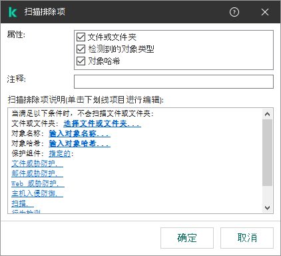Uncheck the 文件或文件夹 checkbox

click(81, 37)
